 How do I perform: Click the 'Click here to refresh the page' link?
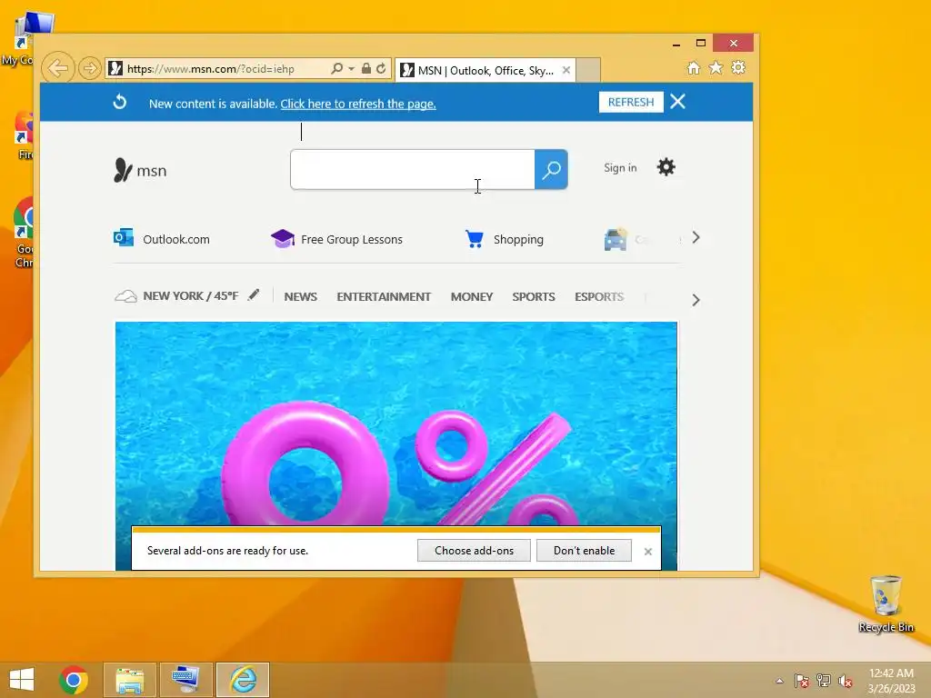pos(358,104)
